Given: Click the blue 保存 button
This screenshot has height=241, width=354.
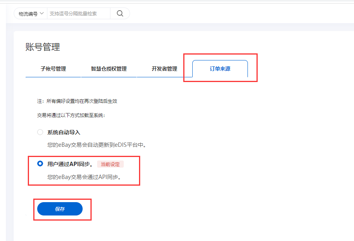Looking at the screenshot, I should [x=60, y=209].
